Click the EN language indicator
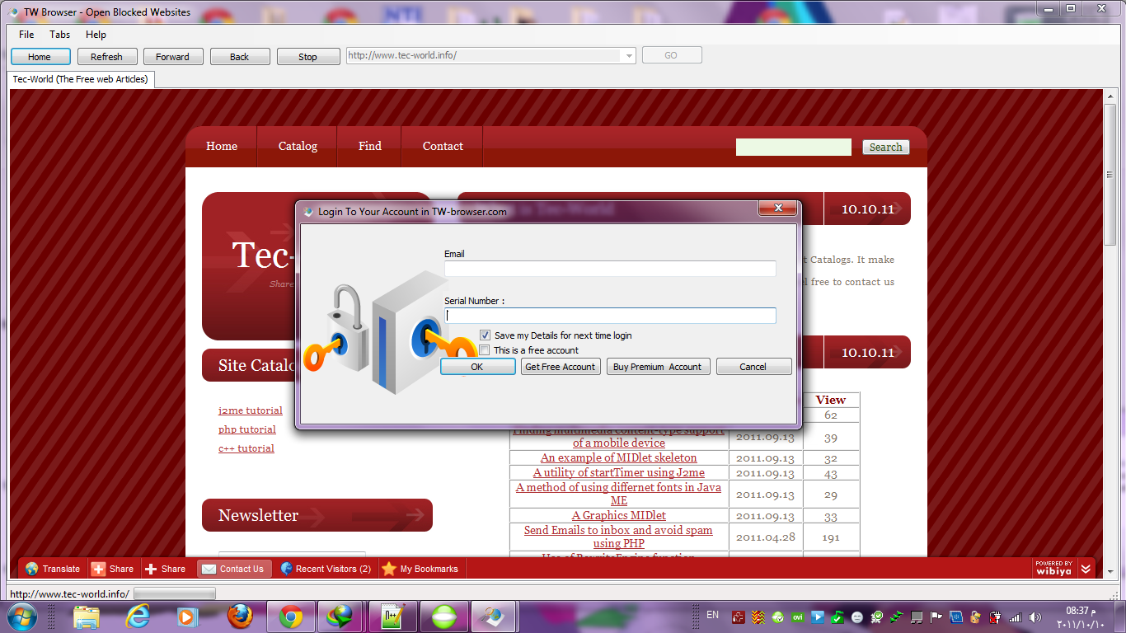The height and width of the screenshot is (633, 1126). (x=713, y=615)
